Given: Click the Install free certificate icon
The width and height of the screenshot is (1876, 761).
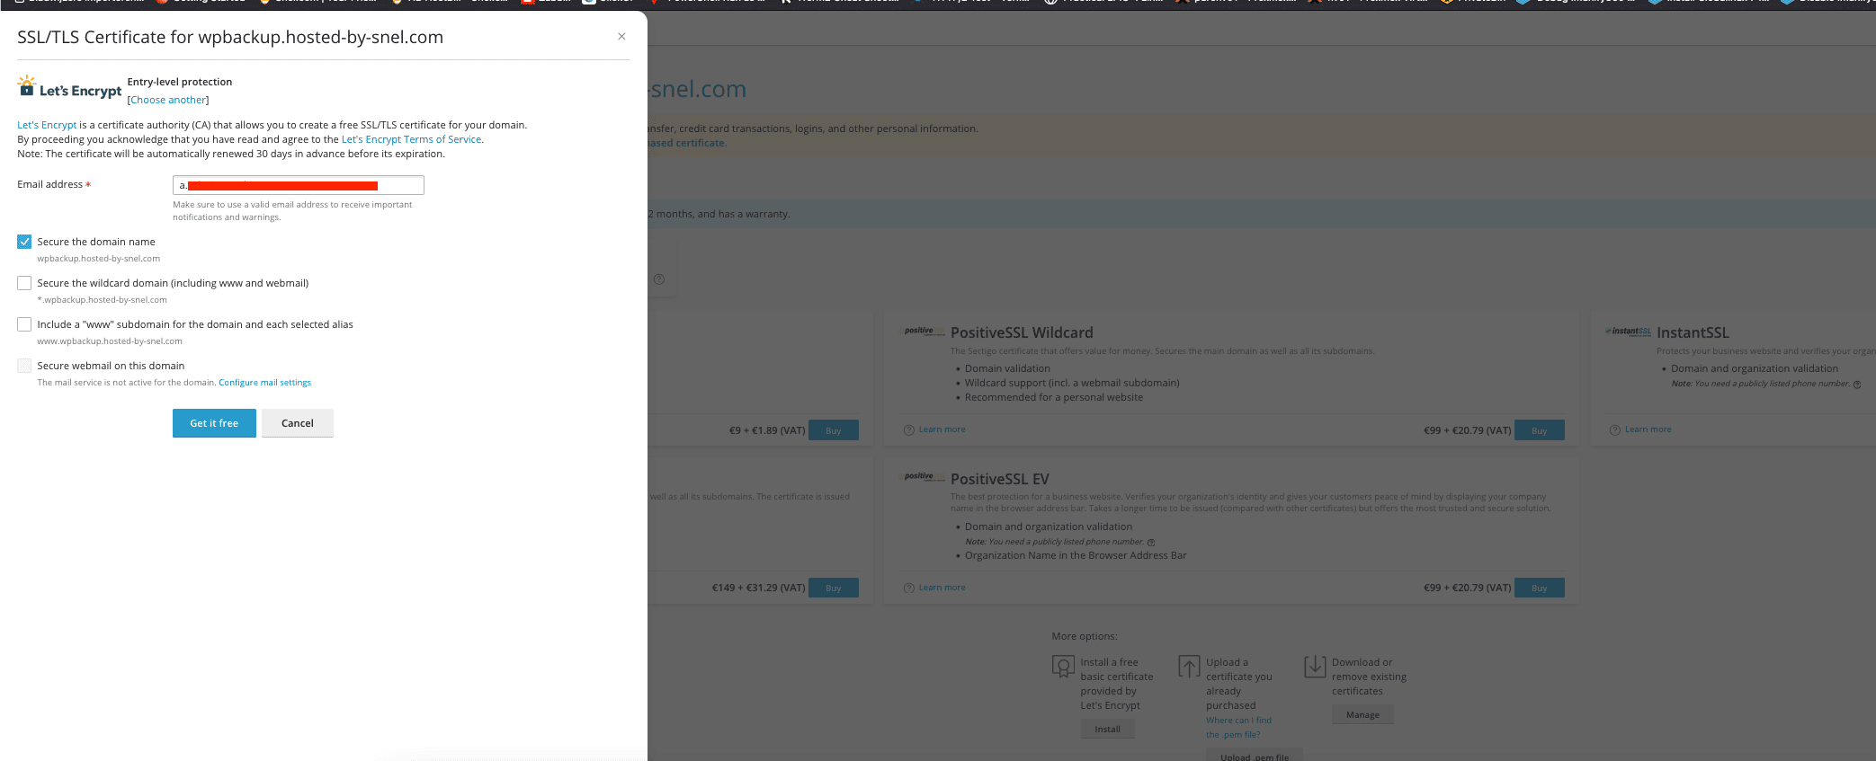Looking at the screenshot, I should [1063, 667].
